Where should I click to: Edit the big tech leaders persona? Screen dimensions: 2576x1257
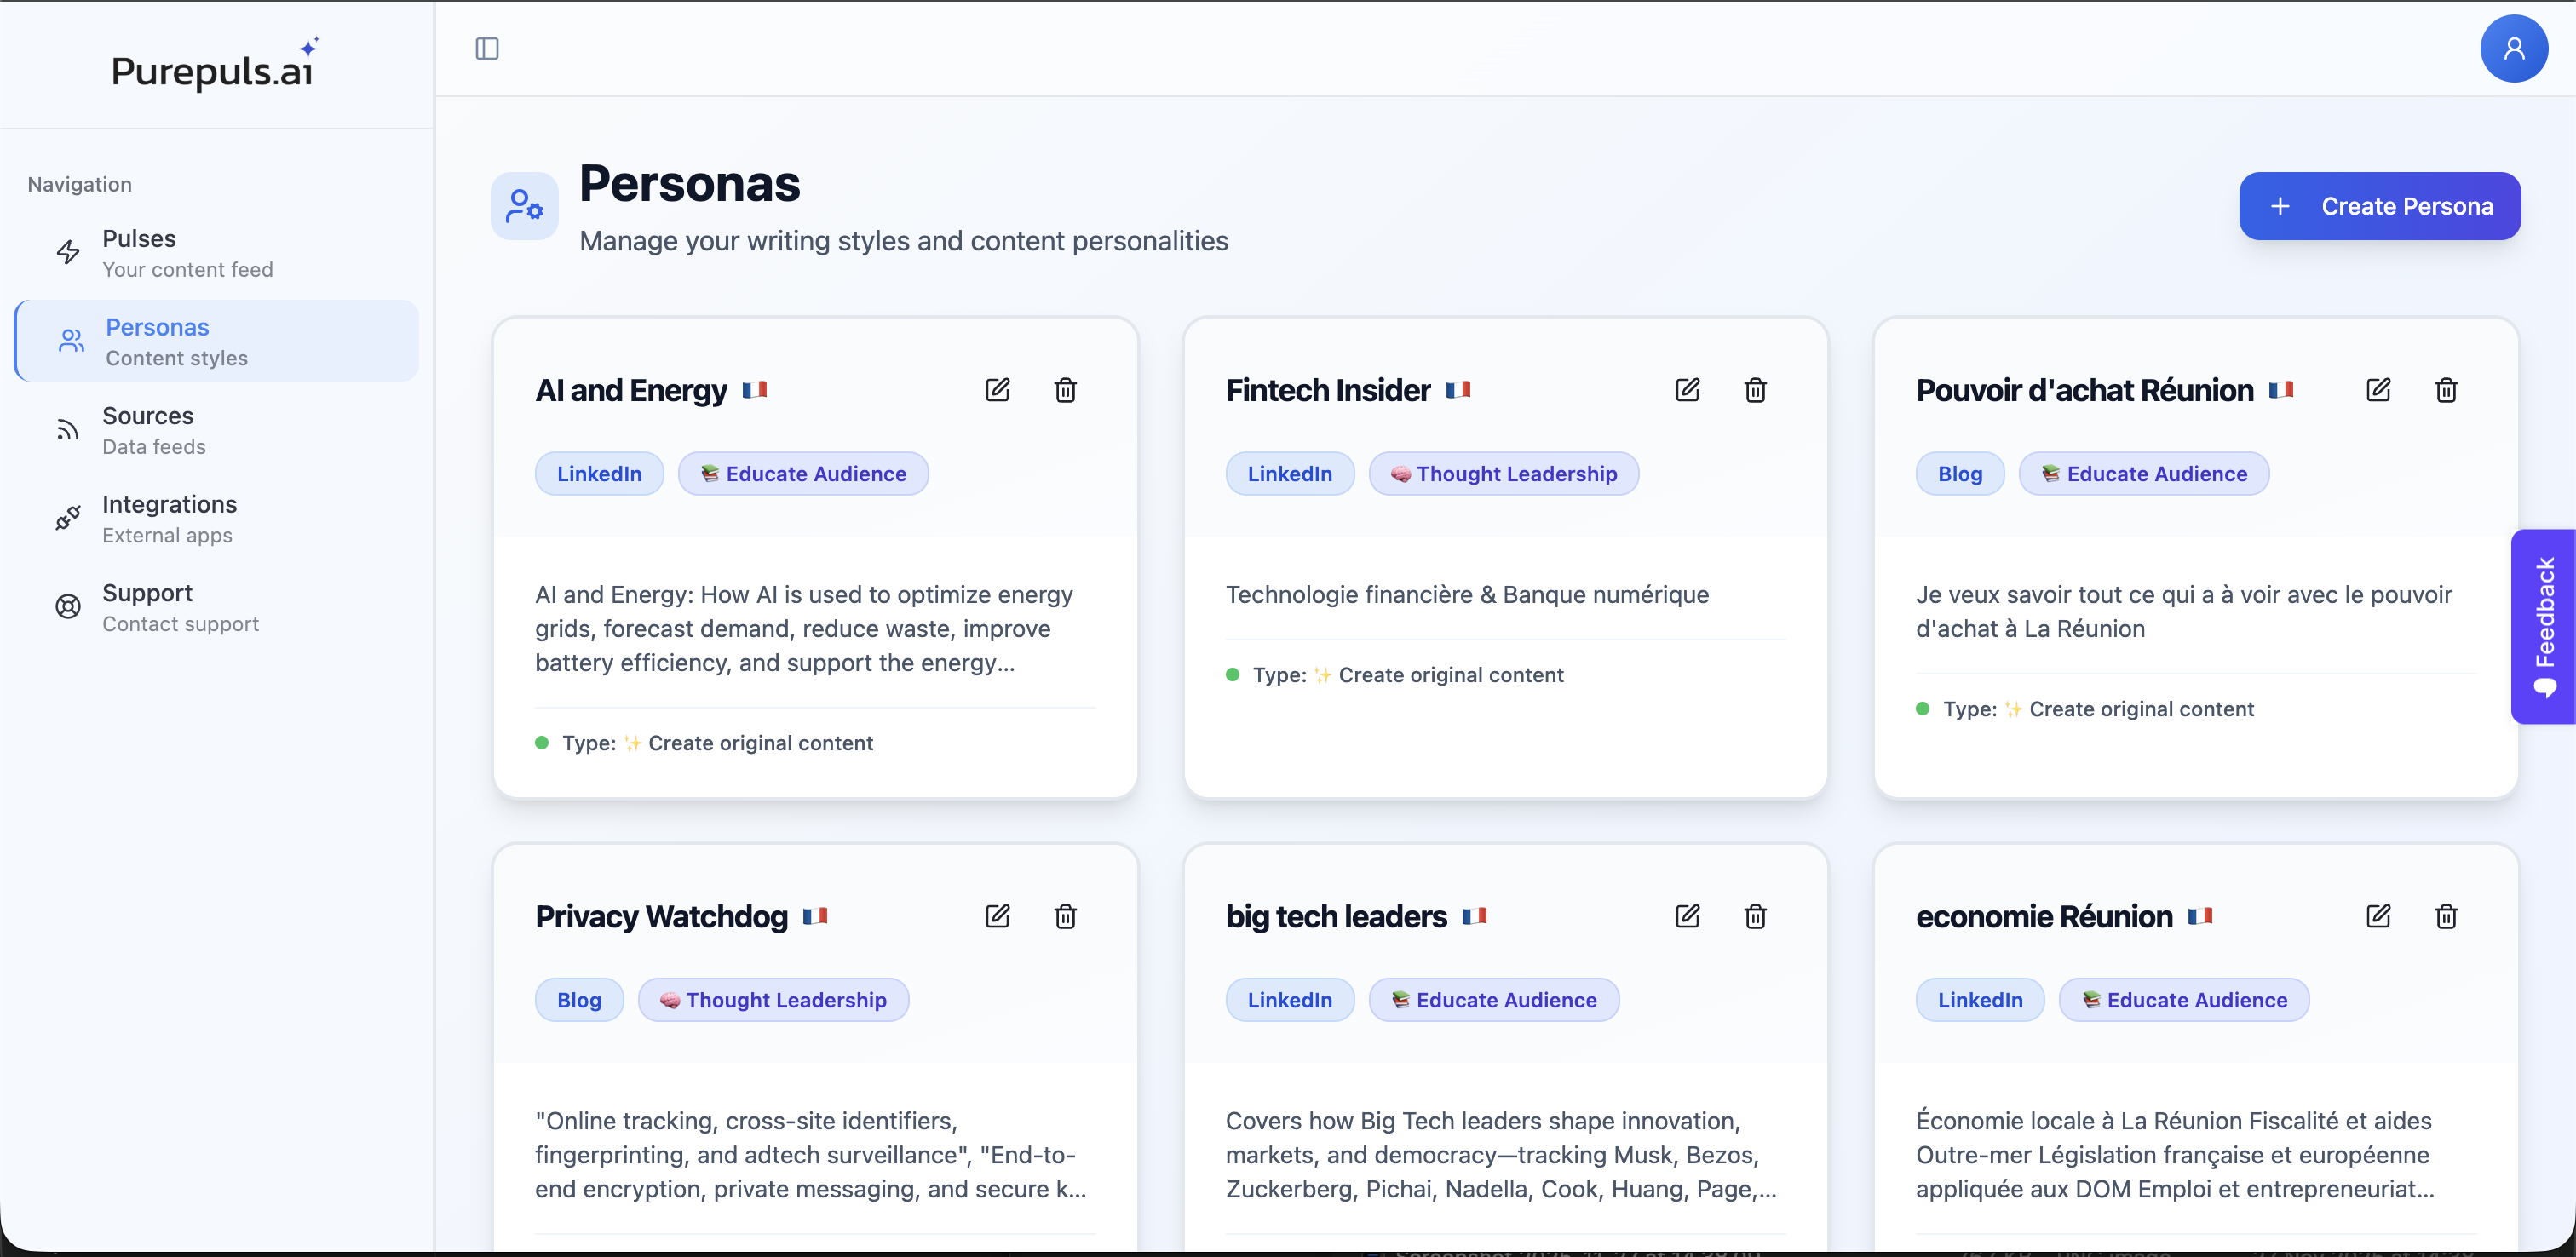[1687, 916]
